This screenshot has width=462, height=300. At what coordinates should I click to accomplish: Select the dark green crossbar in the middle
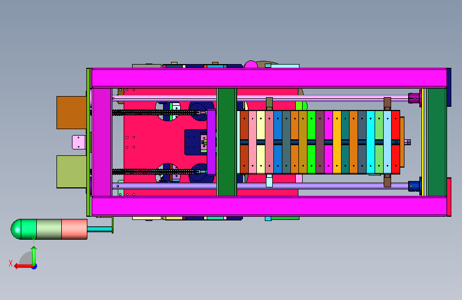pos(226,142)
